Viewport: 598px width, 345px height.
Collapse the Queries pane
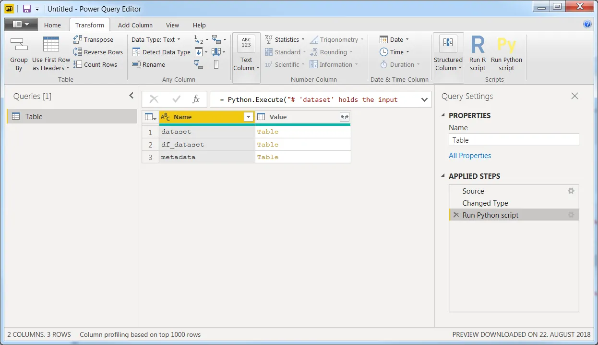tap(132, 96)
